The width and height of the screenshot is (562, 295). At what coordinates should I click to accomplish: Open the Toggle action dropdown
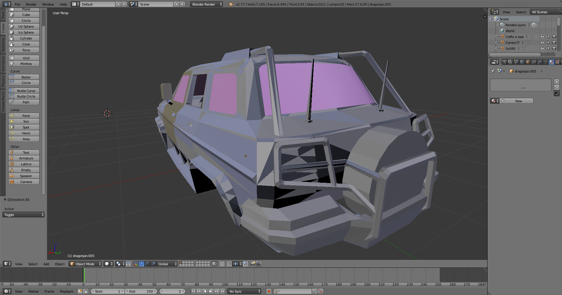point(24,215)
